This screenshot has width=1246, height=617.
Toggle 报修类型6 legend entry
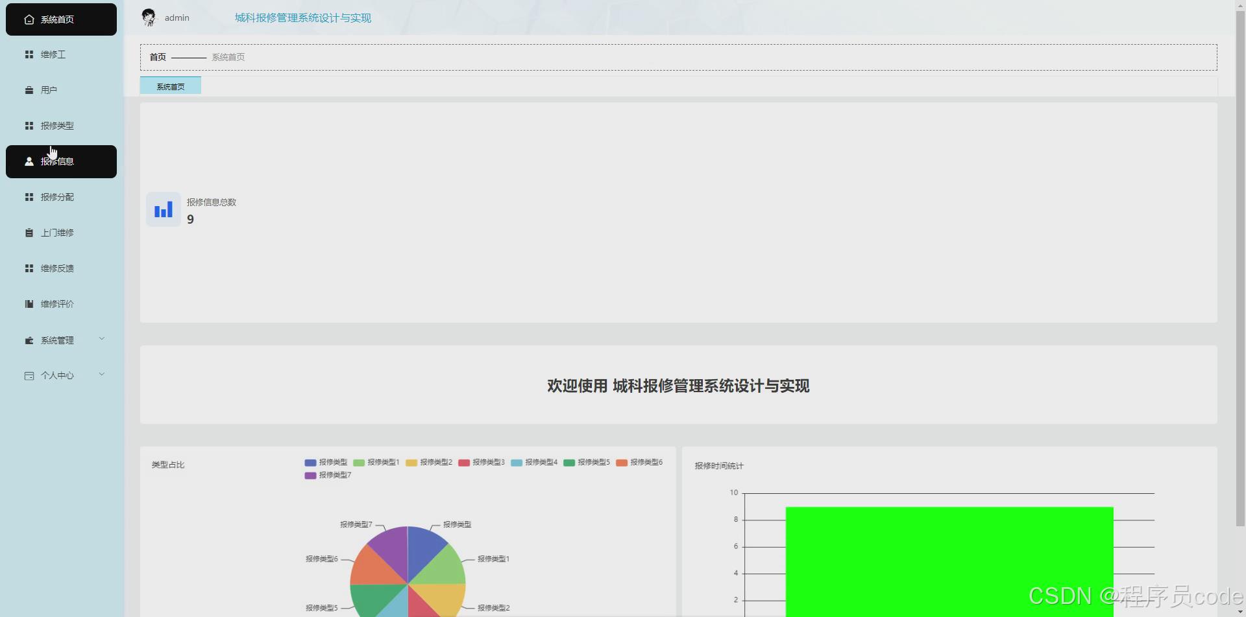639,462
